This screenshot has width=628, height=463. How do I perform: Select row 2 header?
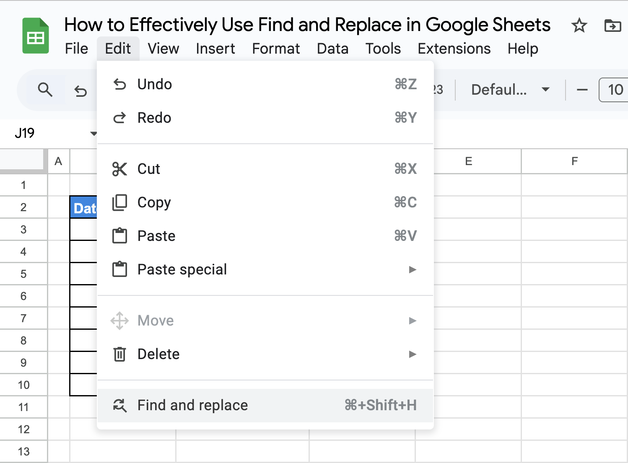coord(23,207)
